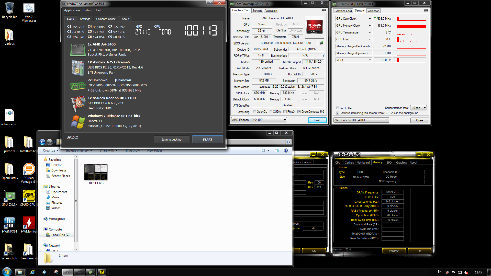
Task: Open GPU Core Clock sensor dropdown
Action: coord(370,19)
